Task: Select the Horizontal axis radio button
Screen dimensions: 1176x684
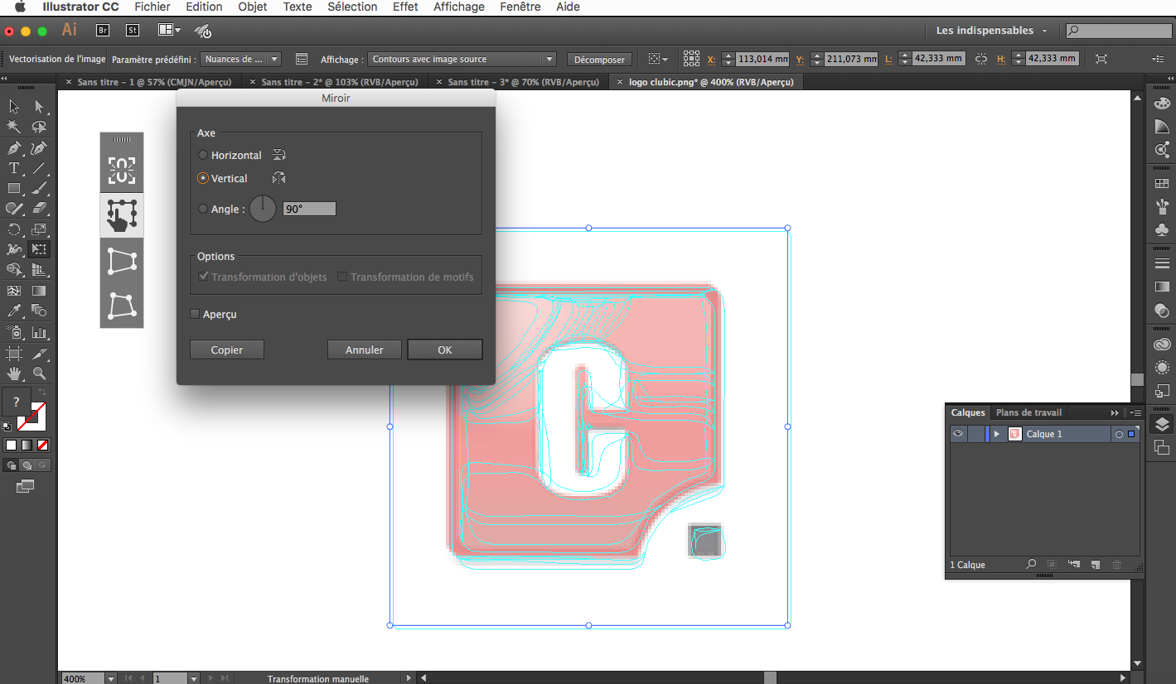Action: 203,155
